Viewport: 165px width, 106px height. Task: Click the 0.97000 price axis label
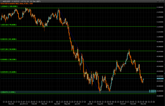pyautogui.click(x=160, y=52)
